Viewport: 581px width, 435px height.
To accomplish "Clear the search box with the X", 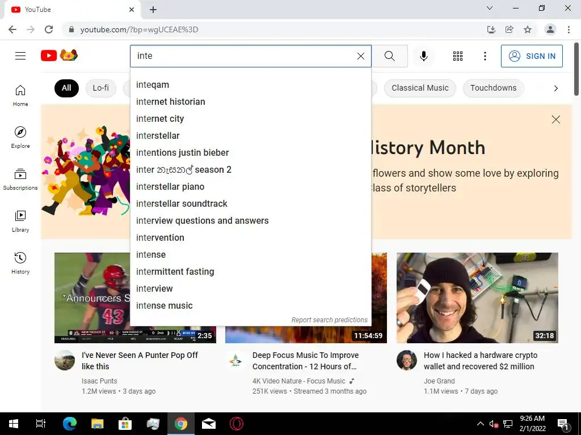I will pos(360,56).
